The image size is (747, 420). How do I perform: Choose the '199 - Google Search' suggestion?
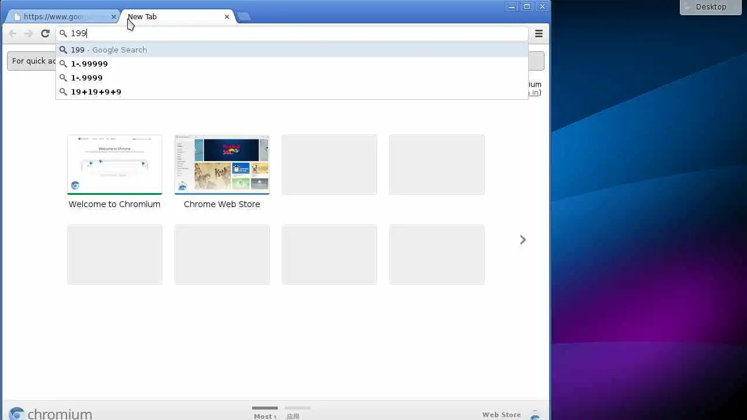[x=292, y=50]
